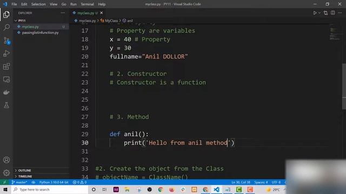Switch to Visual Studio Code taskbar icon
The image size is (346, 194).
[216, 189]
